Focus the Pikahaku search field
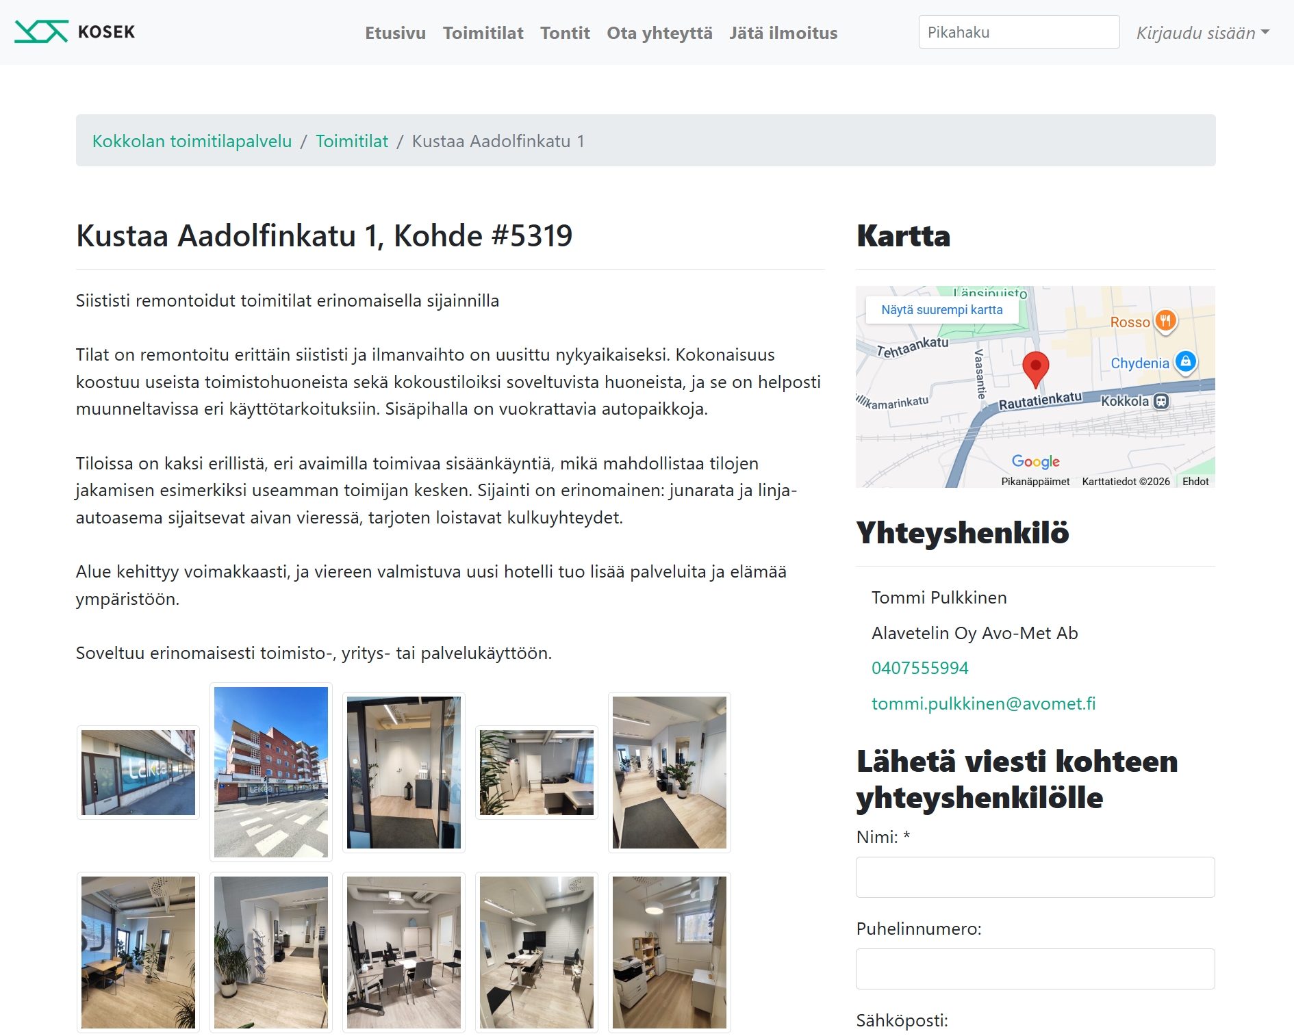The width and height of the screenshot is (1294, 1036). [x=1019, y=32]
